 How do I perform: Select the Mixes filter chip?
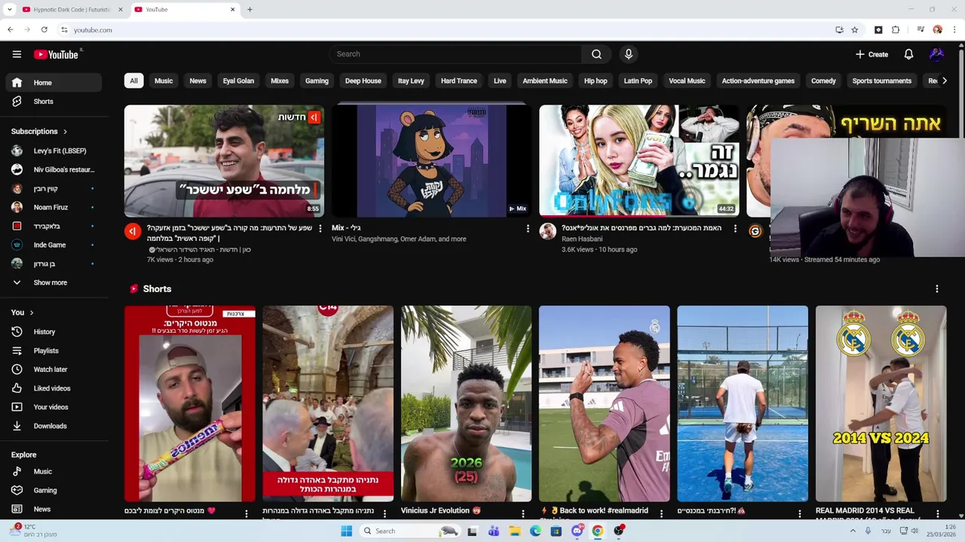[x=280, y=81]
